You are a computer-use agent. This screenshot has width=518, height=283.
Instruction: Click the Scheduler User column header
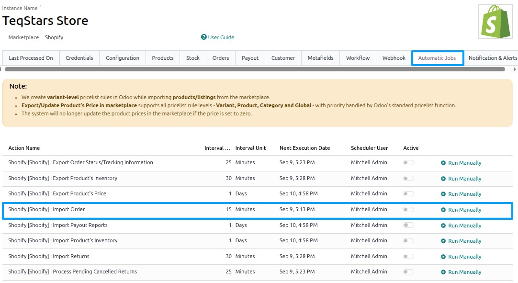pos(369,148)
